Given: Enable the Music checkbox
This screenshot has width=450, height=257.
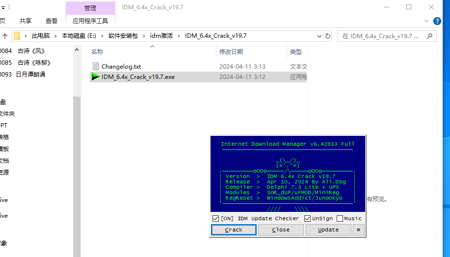Looking at the screenshot, I should [x=340, y=218].
